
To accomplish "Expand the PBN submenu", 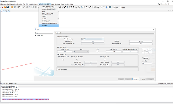I will pyautogui.click(x=49, y=11).
